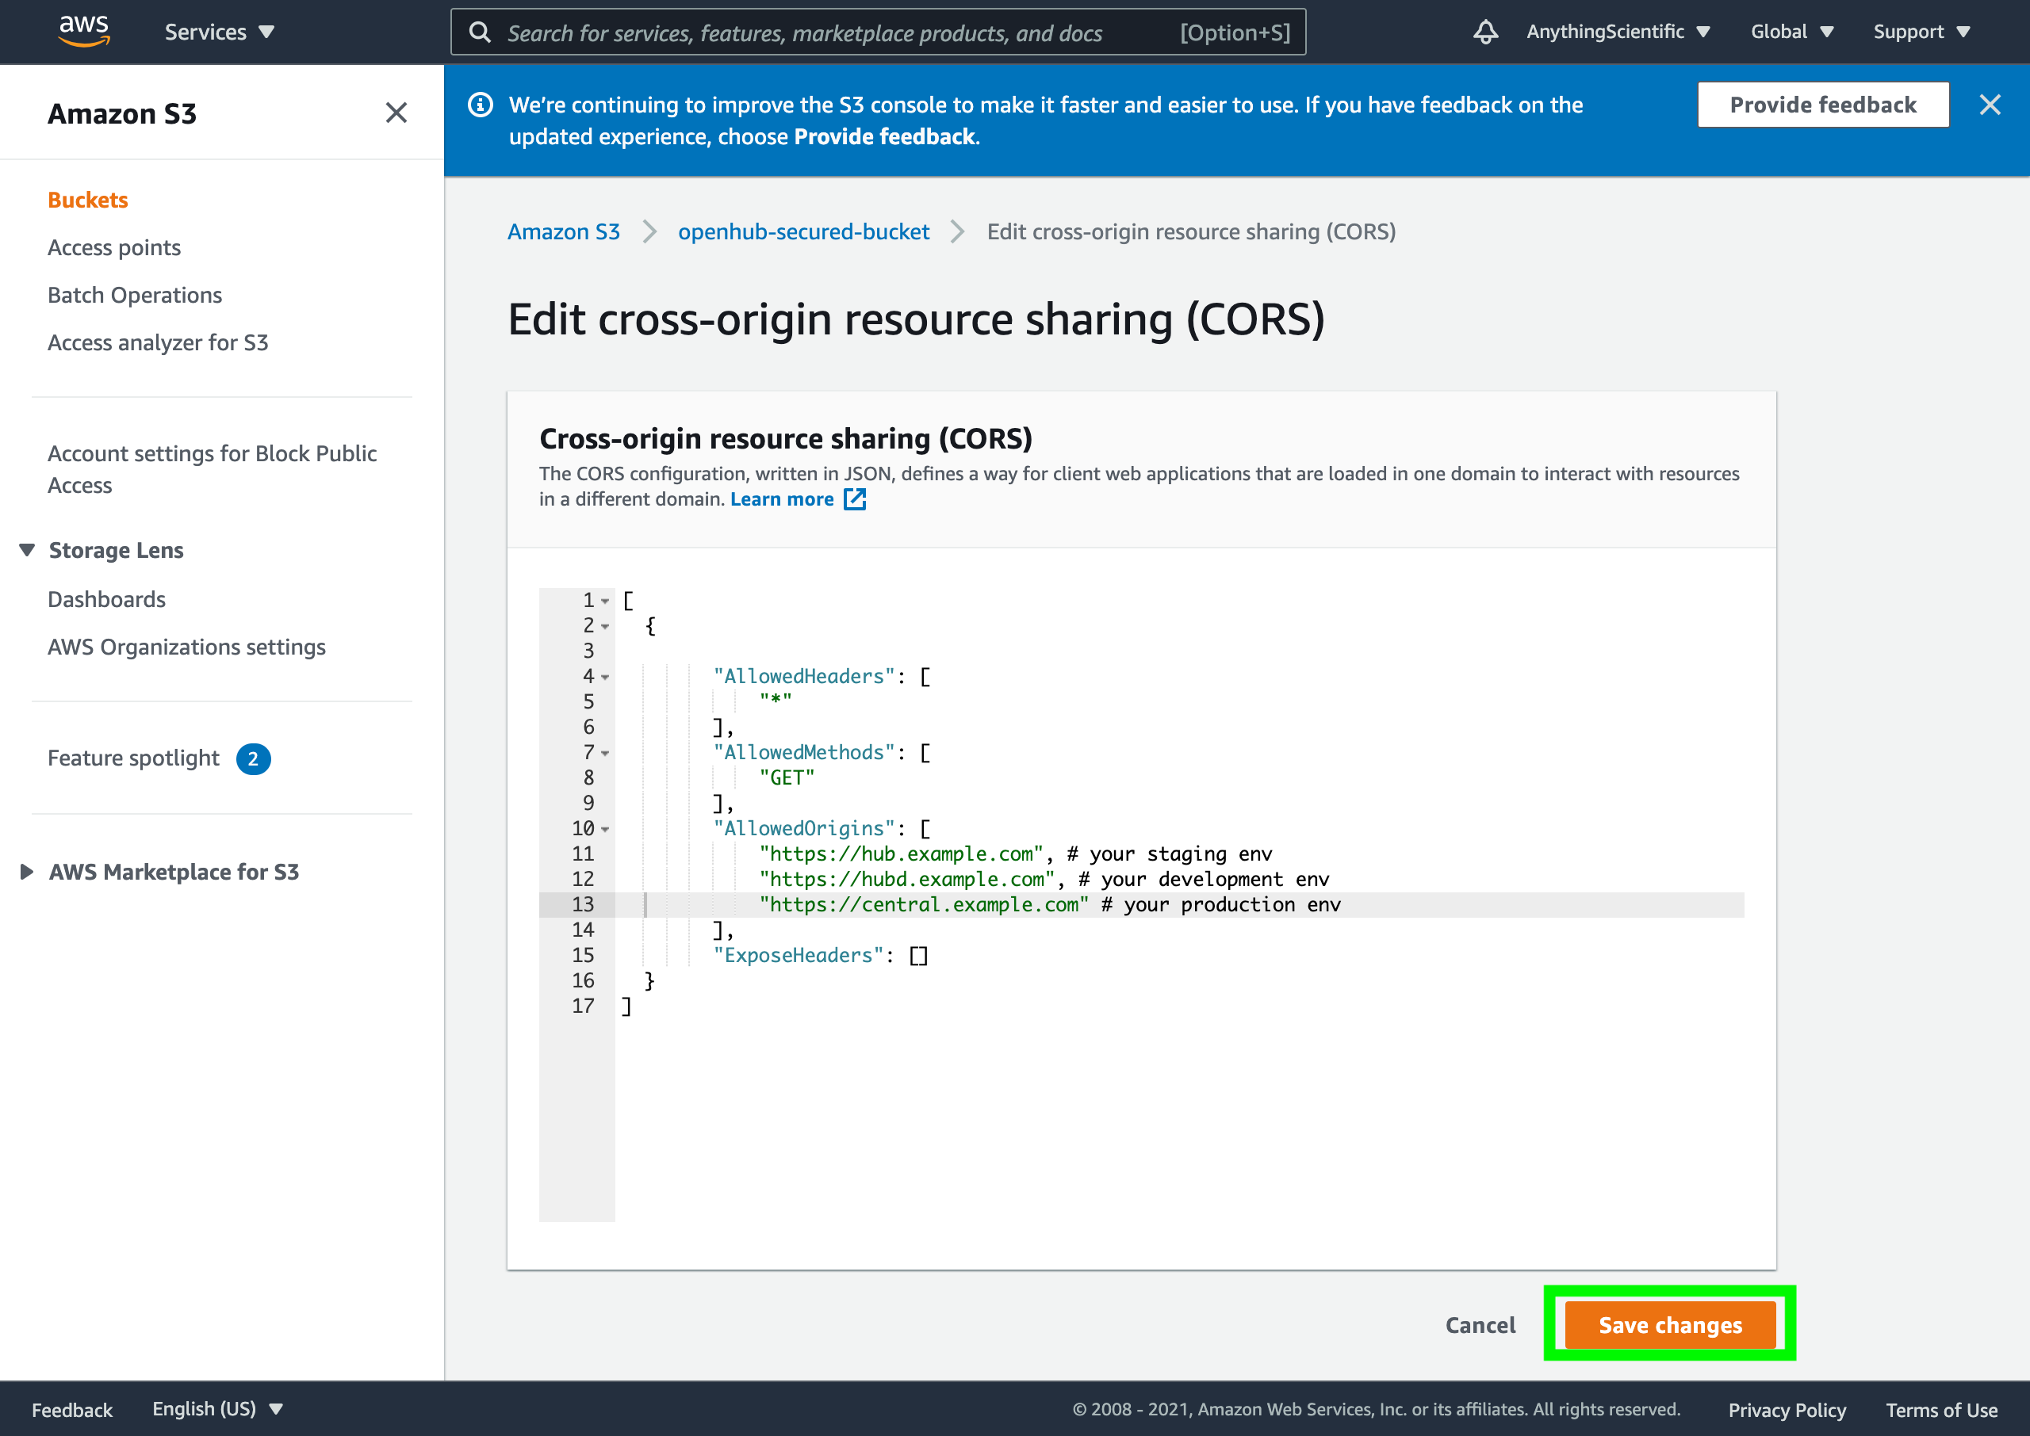Click the search magnifier icon
Image resolution: width=2030 pixels, height=1436 pixels.
coord(481,32)
